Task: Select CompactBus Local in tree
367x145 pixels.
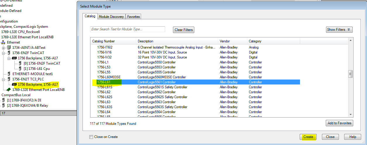Action: click(x=16, y=95)
